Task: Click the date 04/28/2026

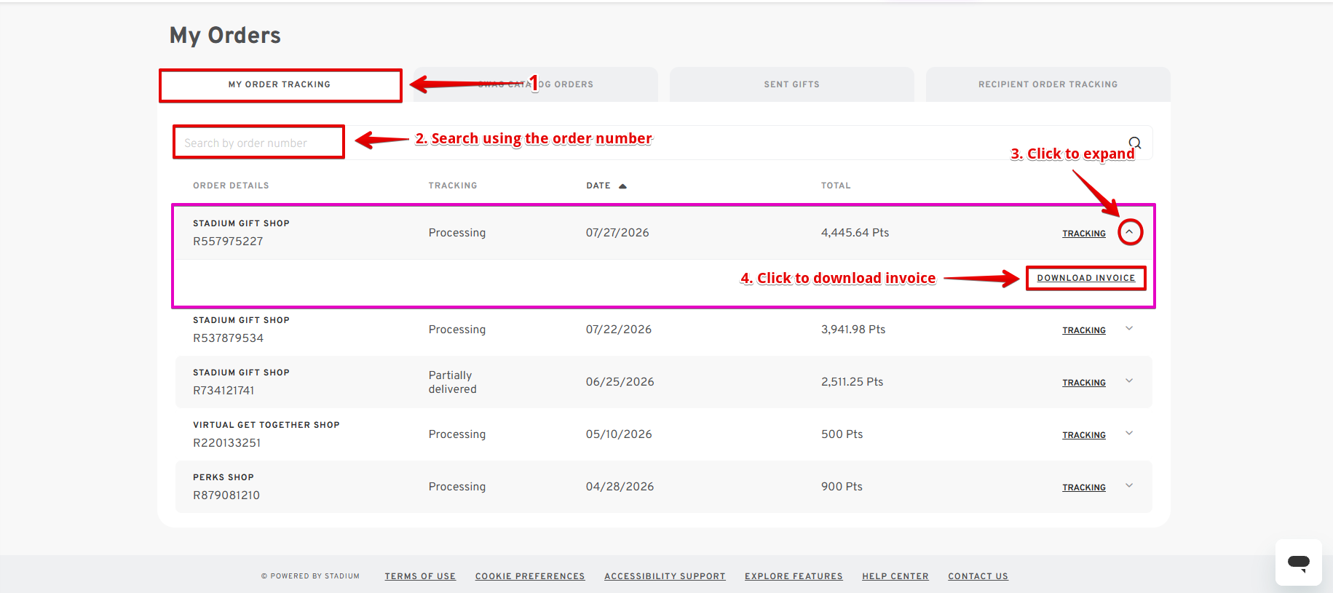Action: 620,486
